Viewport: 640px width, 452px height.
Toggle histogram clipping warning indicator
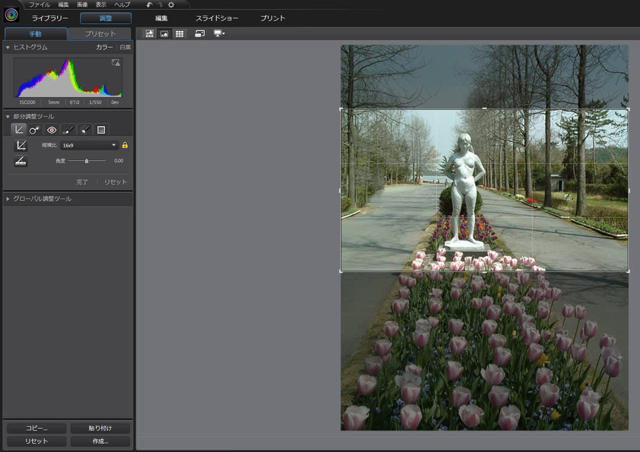click(116, 63)
